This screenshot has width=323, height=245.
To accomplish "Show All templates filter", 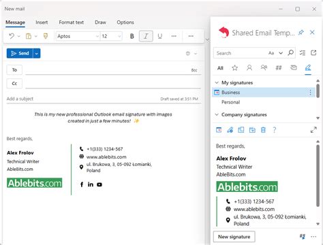I will (220, 68).
